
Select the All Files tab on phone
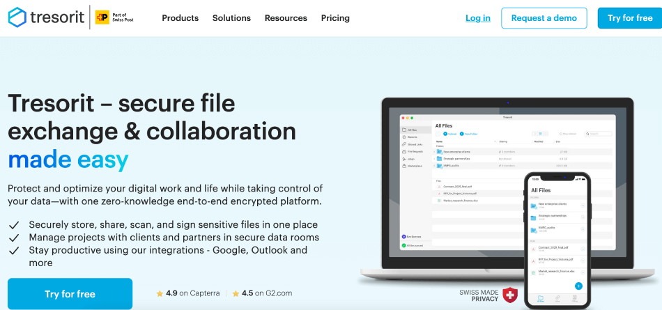[541, 299]
